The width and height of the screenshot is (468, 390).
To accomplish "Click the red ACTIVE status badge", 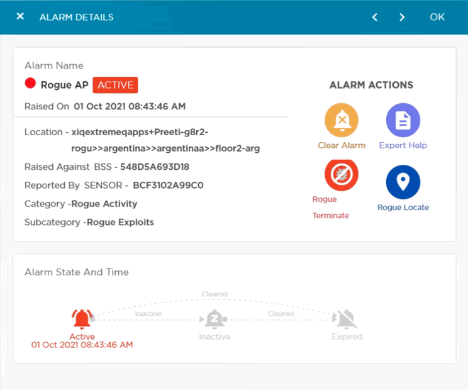I will click(115, 85).
